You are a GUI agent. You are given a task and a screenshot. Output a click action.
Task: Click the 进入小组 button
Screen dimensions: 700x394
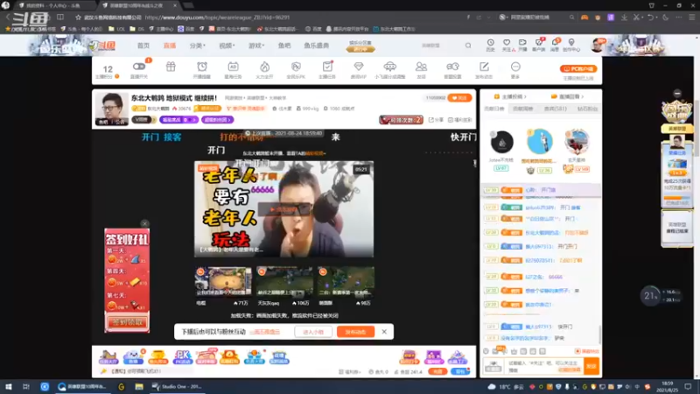tap(313, 332)
